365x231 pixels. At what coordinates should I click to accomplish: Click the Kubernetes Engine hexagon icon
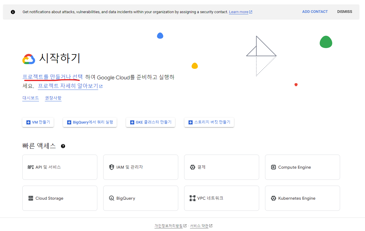pyautogui.click(x=274, y=198)
